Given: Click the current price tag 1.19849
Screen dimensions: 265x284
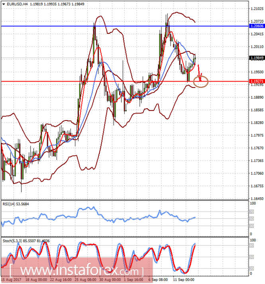Looking at the screenshot, I should (257, 58).
